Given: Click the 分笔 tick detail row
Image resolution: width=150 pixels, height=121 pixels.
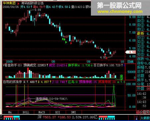Looking at the screenshot, I should (x=143, y=84).
